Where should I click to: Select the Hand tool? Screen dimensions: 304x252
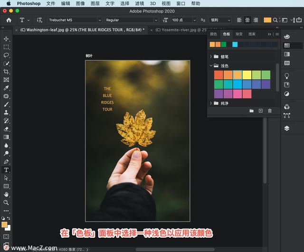(x=6, y=194)
